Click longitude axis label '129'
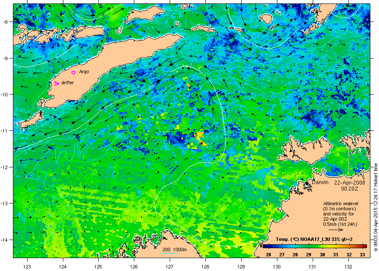Screen dimensions: 379x271 pyautogui.click(x=241, y=267)
